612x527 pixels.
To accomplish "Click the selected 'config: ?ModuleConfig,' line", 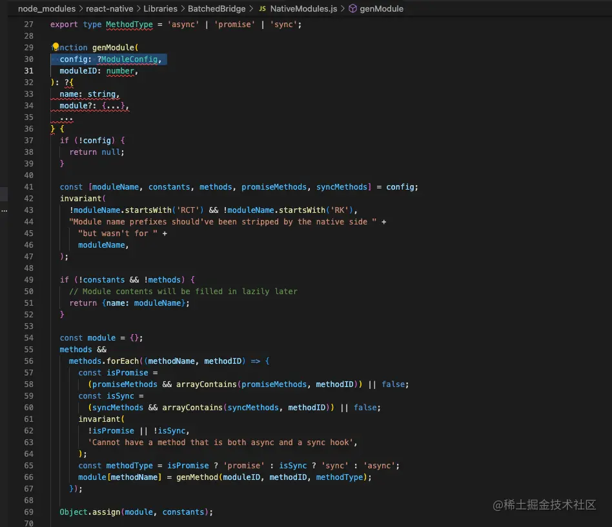I will [x=109, y=59].
